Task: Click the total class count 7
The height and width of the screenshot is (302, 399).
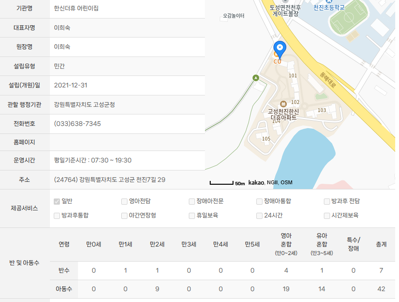Action: [x=381, y=271]
